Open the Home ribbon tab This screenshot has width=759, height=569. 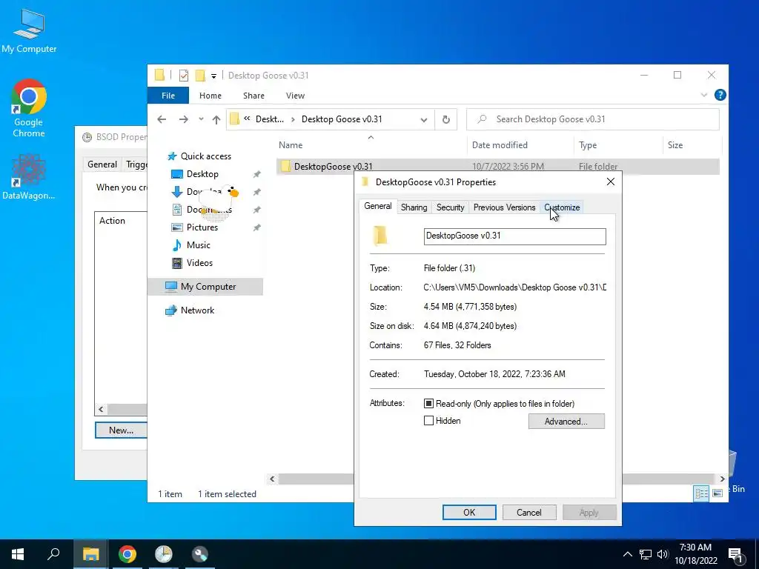click(x=210, y=96)
